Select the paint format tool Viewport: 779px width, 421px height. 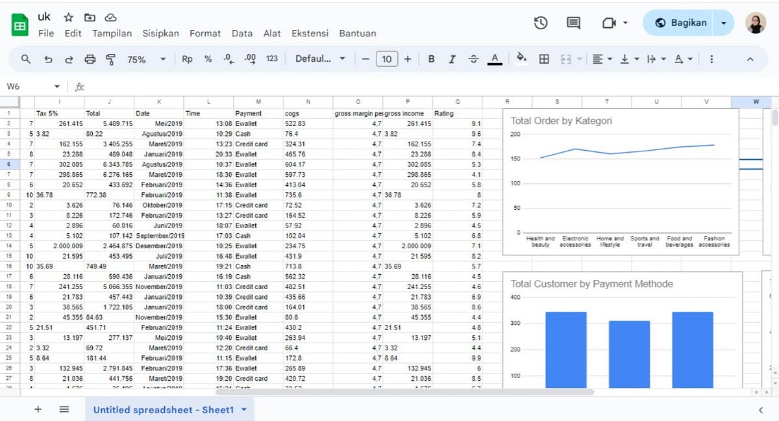[112, 58]
